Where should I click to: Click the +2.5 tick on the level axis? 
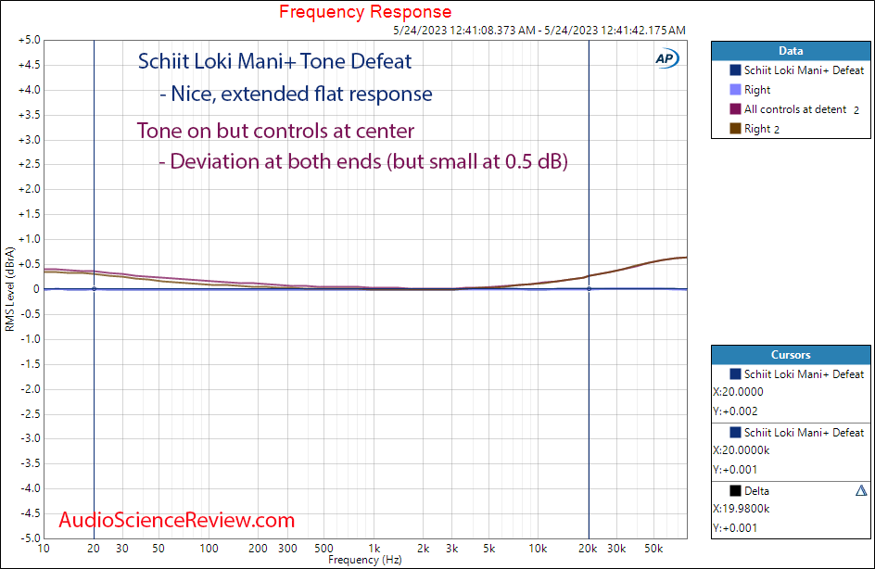[29, 164]
